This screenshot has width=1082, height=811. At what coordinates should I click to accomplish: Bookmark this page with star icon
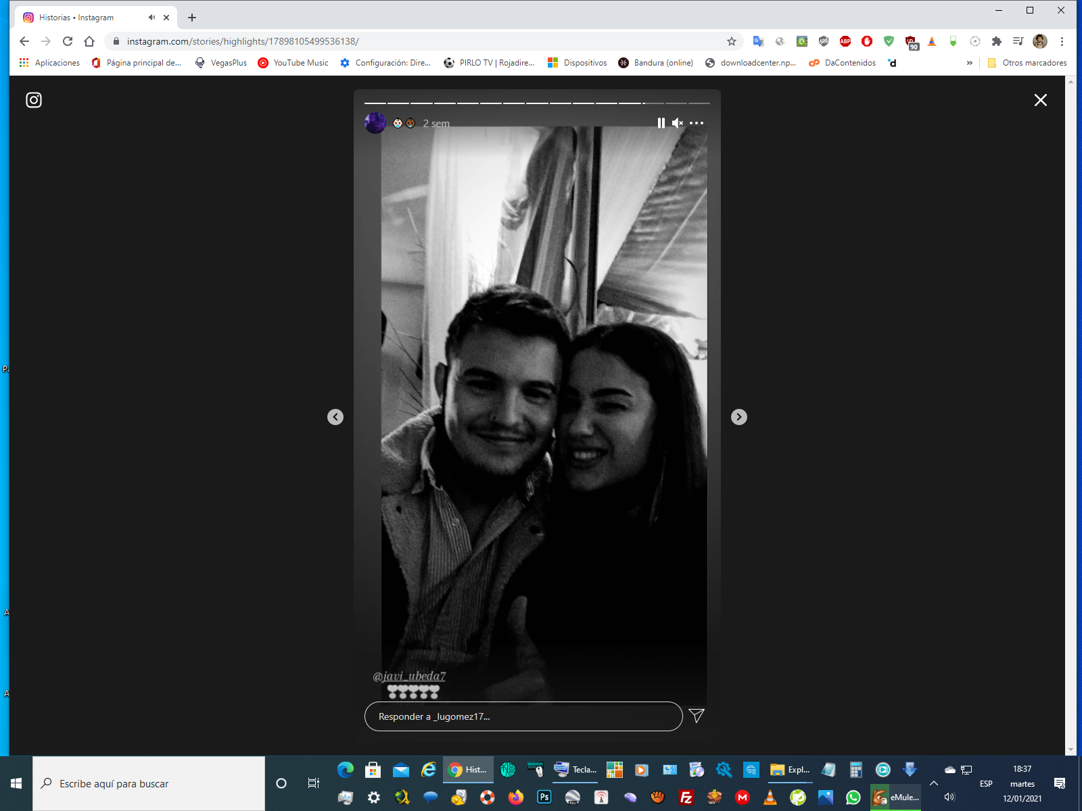click(x=732, y=41)
